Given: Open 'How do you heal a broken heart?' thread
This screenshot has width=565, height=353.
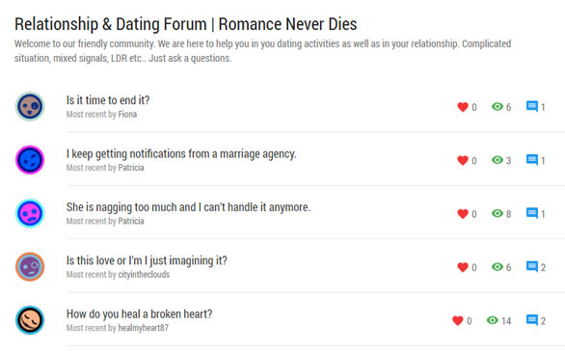Looking at the screenshot, I should (139, 314).
